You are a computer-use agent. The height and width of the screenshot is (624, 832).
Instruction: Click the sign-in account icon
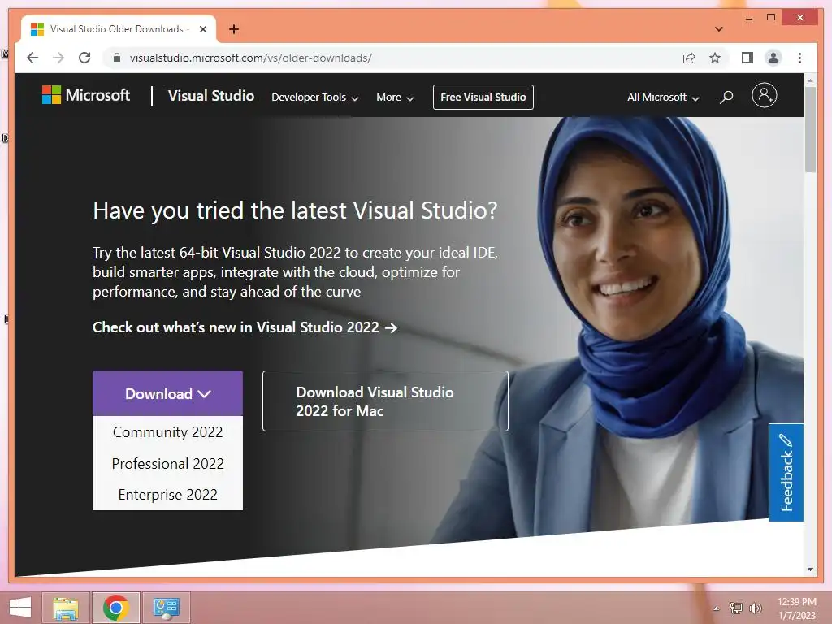[764, 96]
